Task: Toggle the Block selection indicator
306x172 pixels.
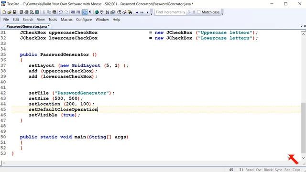Action: 268,170
